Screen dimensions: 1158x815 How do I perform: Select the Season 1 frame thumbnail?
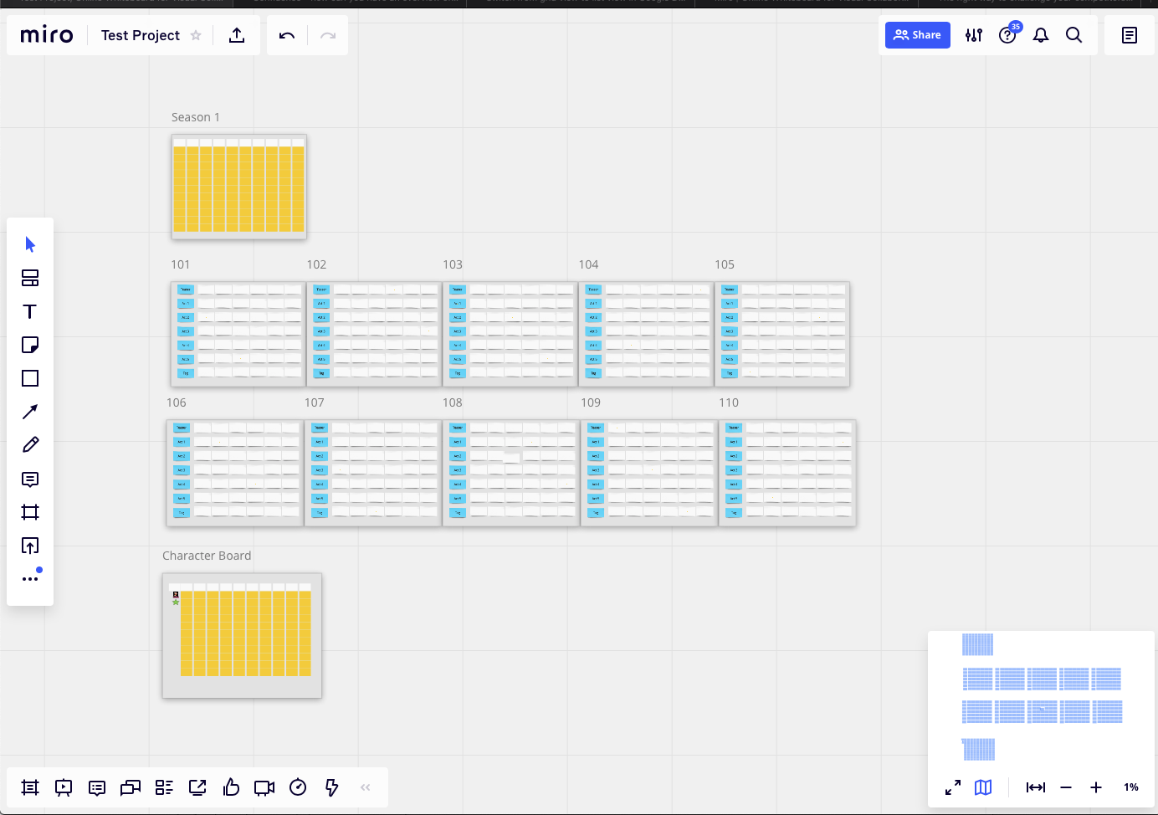[x=238, y=187]
